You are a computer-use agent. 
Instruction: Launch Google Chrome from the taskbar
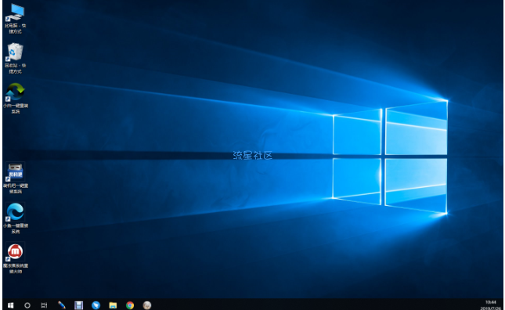[x=130, y=305]
